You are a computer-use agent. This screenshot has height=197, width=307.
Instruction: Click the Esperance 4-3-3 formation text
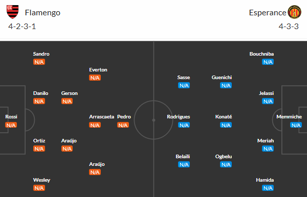pos(289,27)
